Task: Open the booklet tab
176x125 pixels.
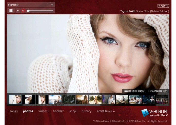Action: (x=58, y=111)
